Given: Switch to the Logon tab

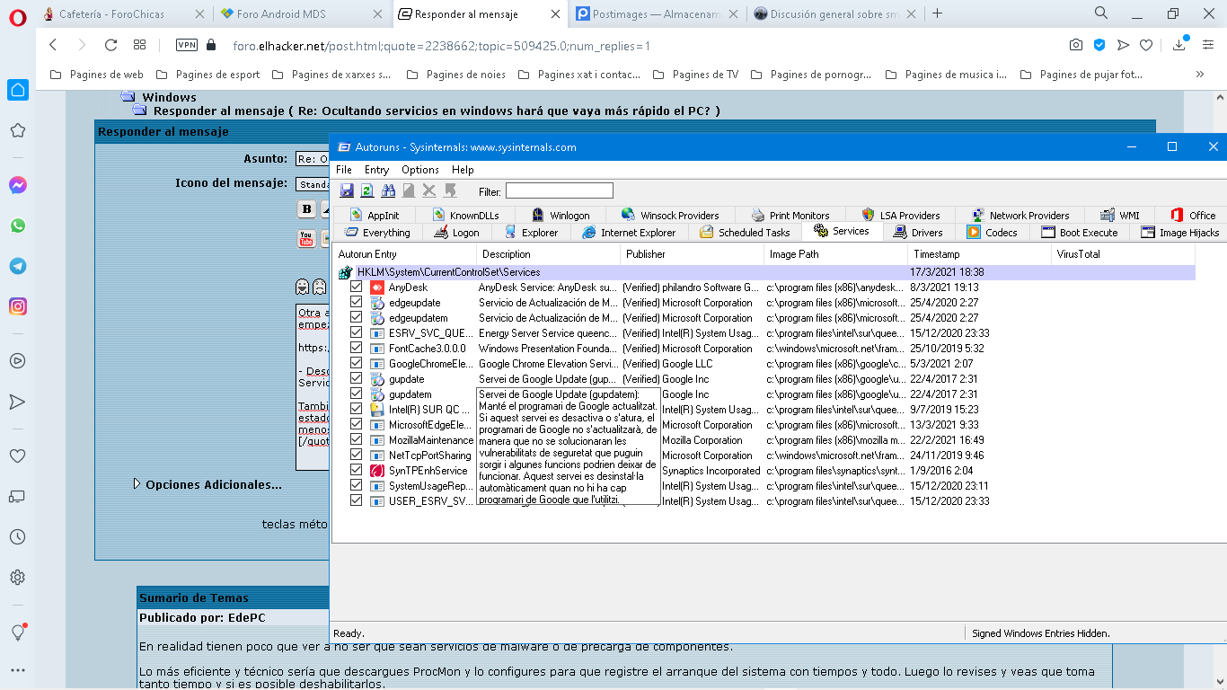Looking at the screenshot, I should [x=456, y=233].
